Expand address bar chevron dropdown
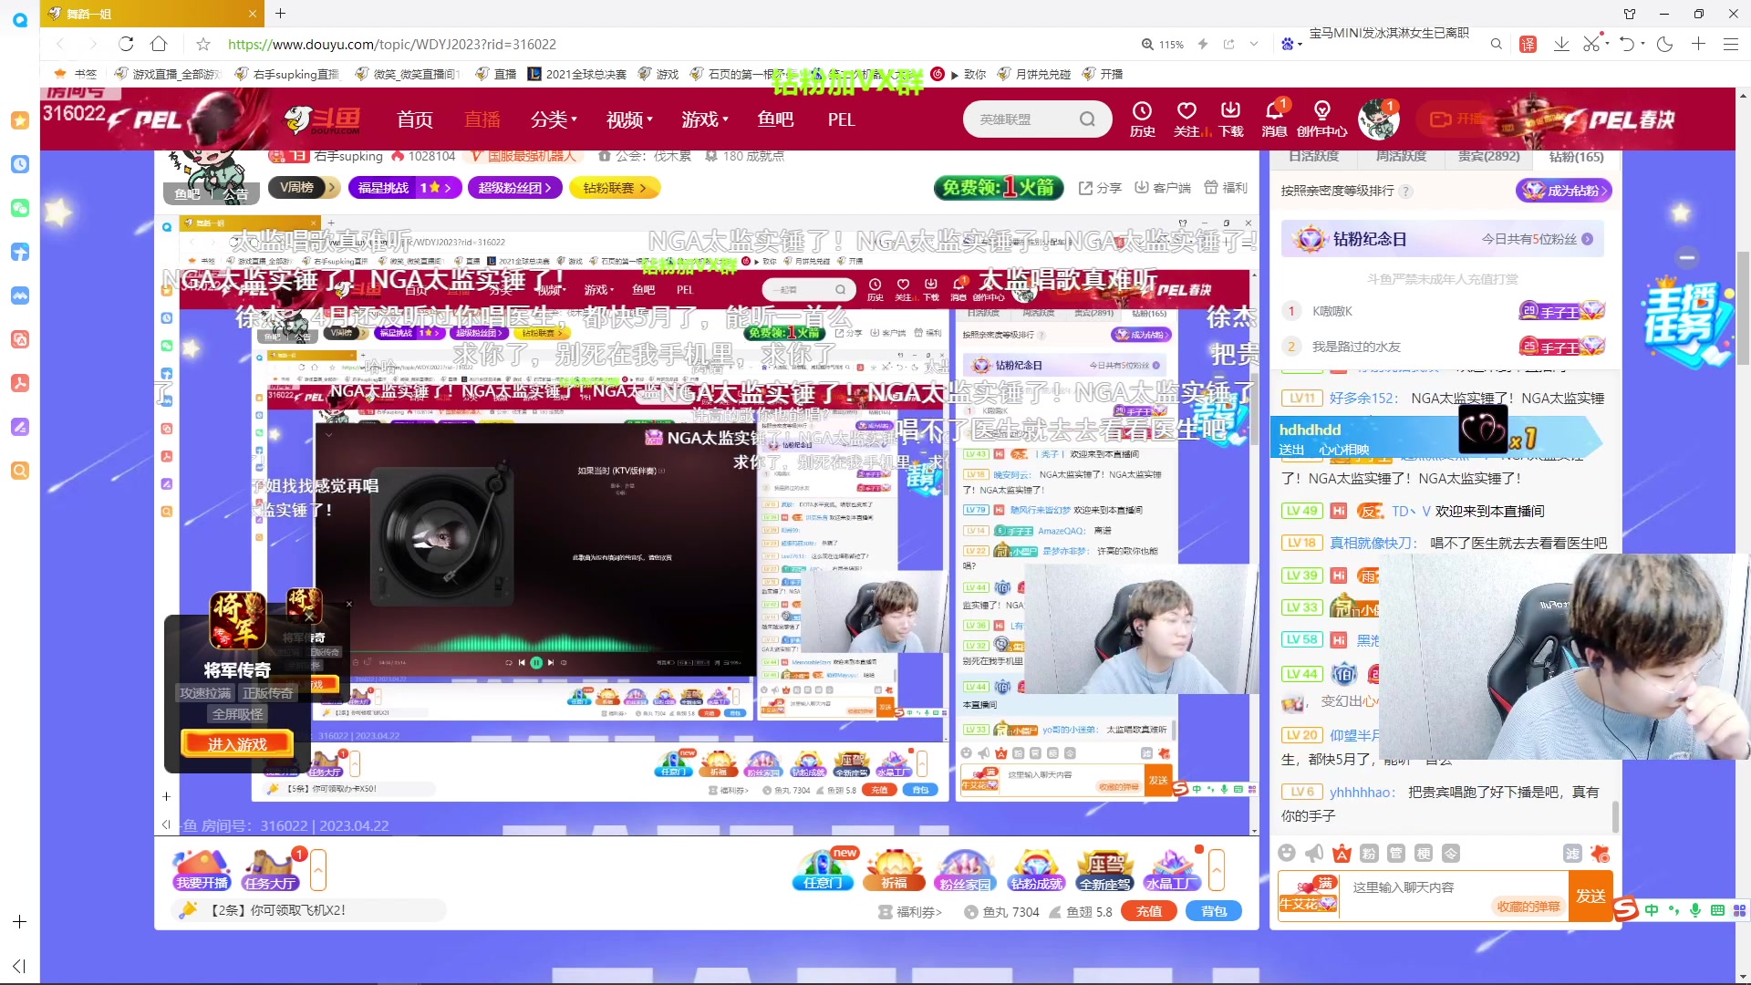 pyautogui.click(x=1254, y=44)
